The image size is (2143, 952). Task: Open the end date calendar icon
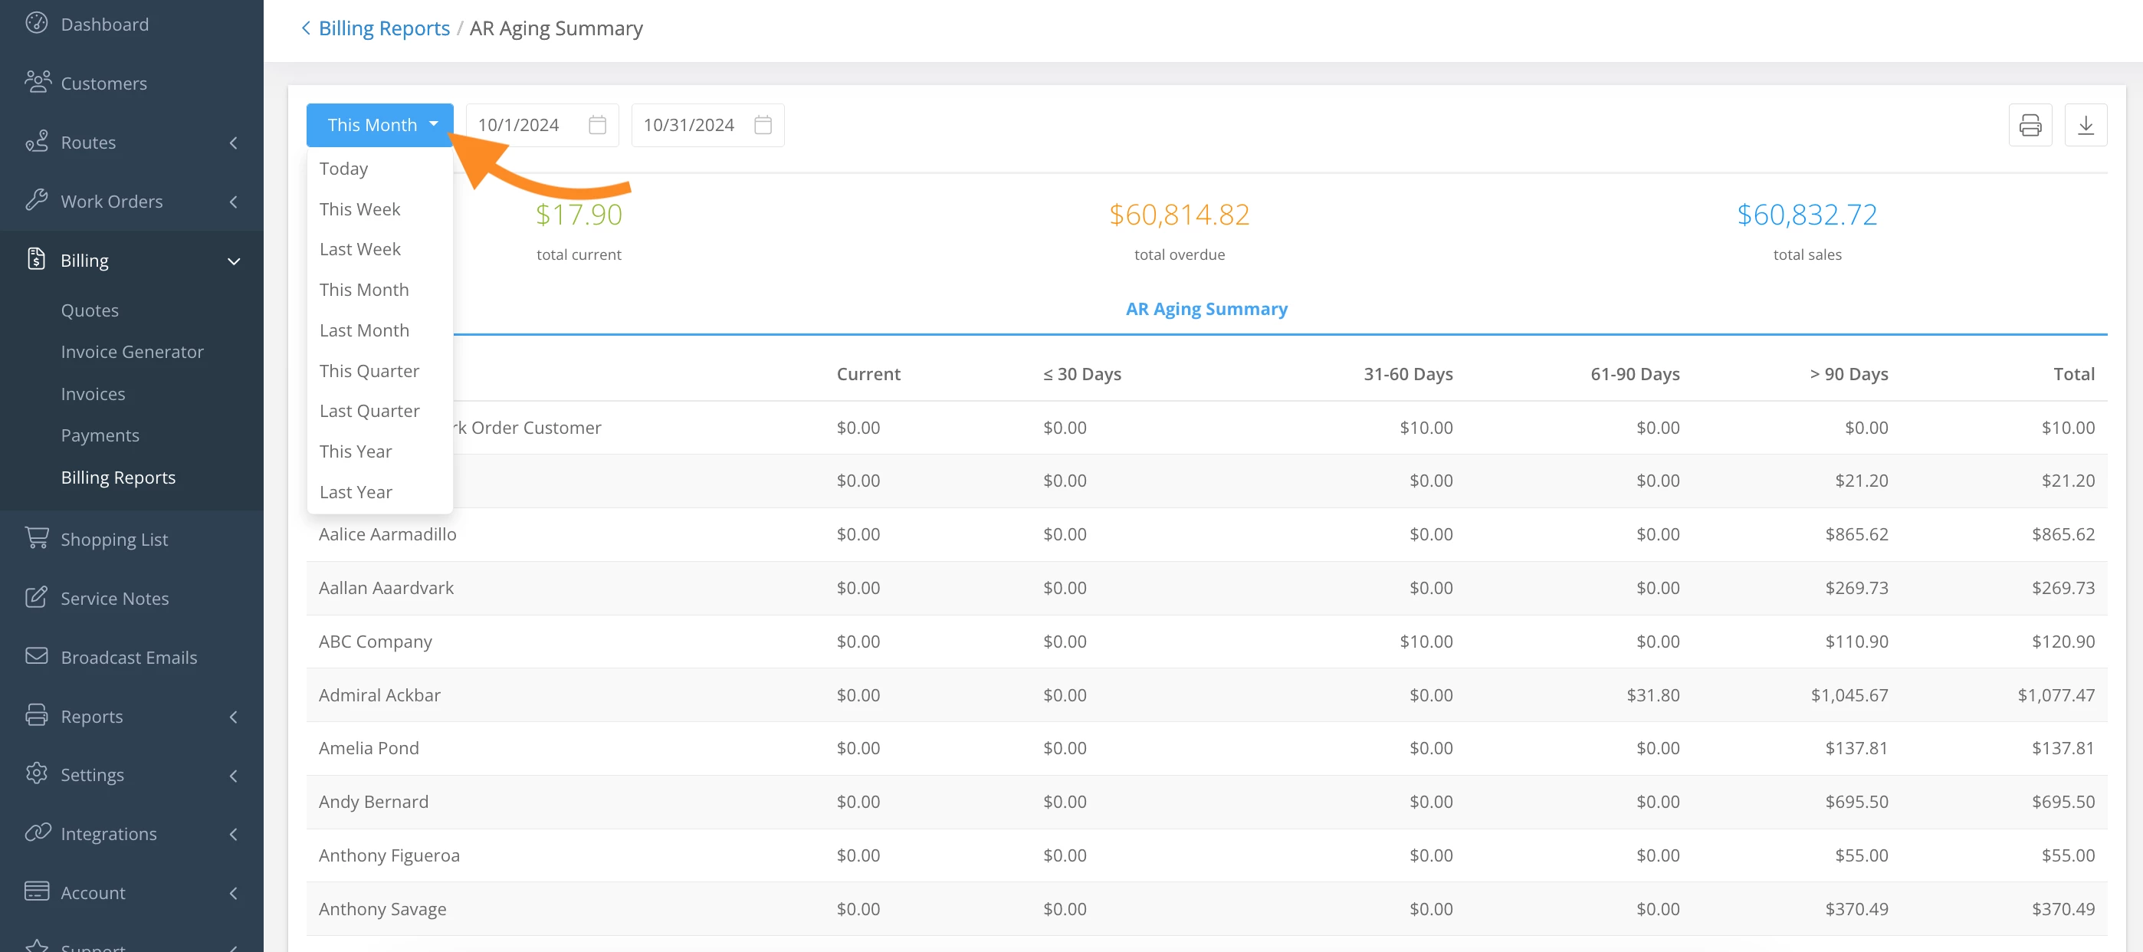pos(762,125)
